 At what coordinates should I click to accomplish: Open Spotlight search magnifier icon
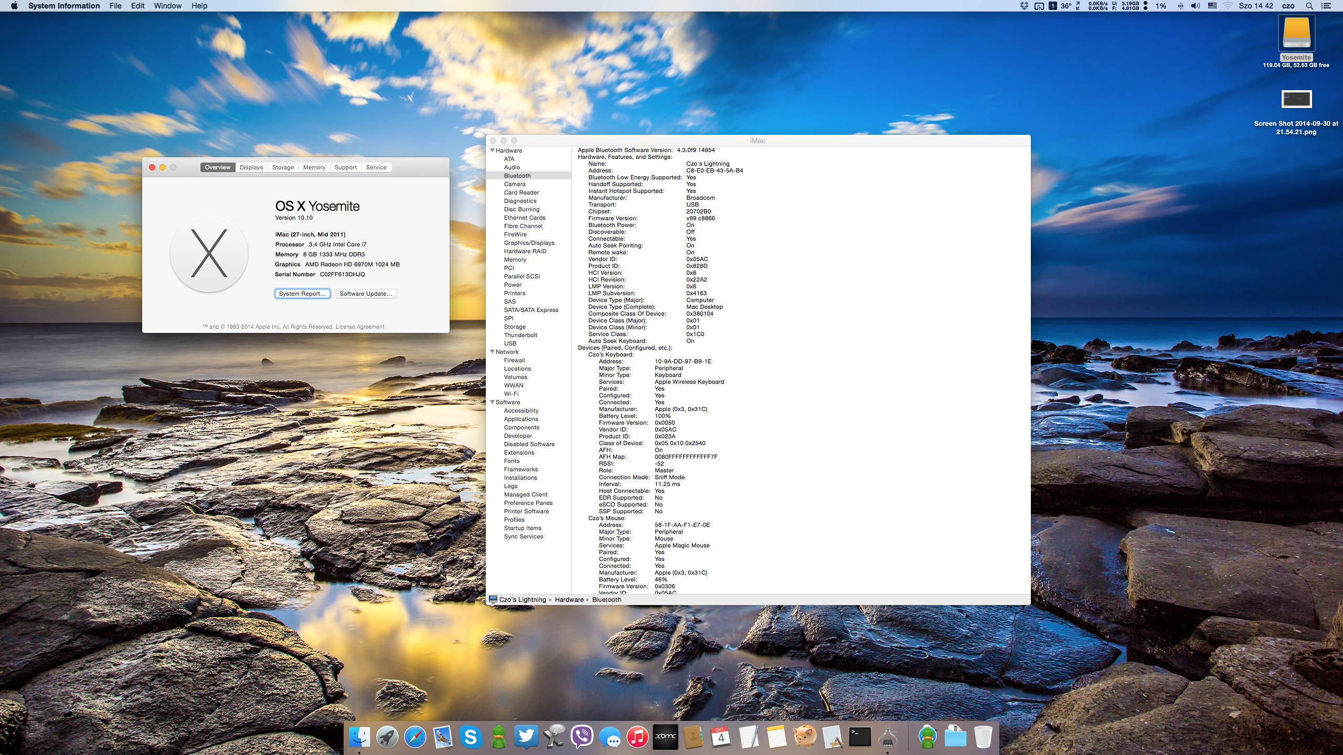pos(1309,6)
